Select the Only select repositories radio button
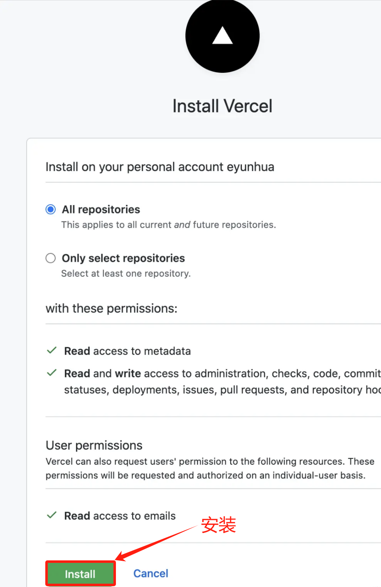 pos(51,258)
